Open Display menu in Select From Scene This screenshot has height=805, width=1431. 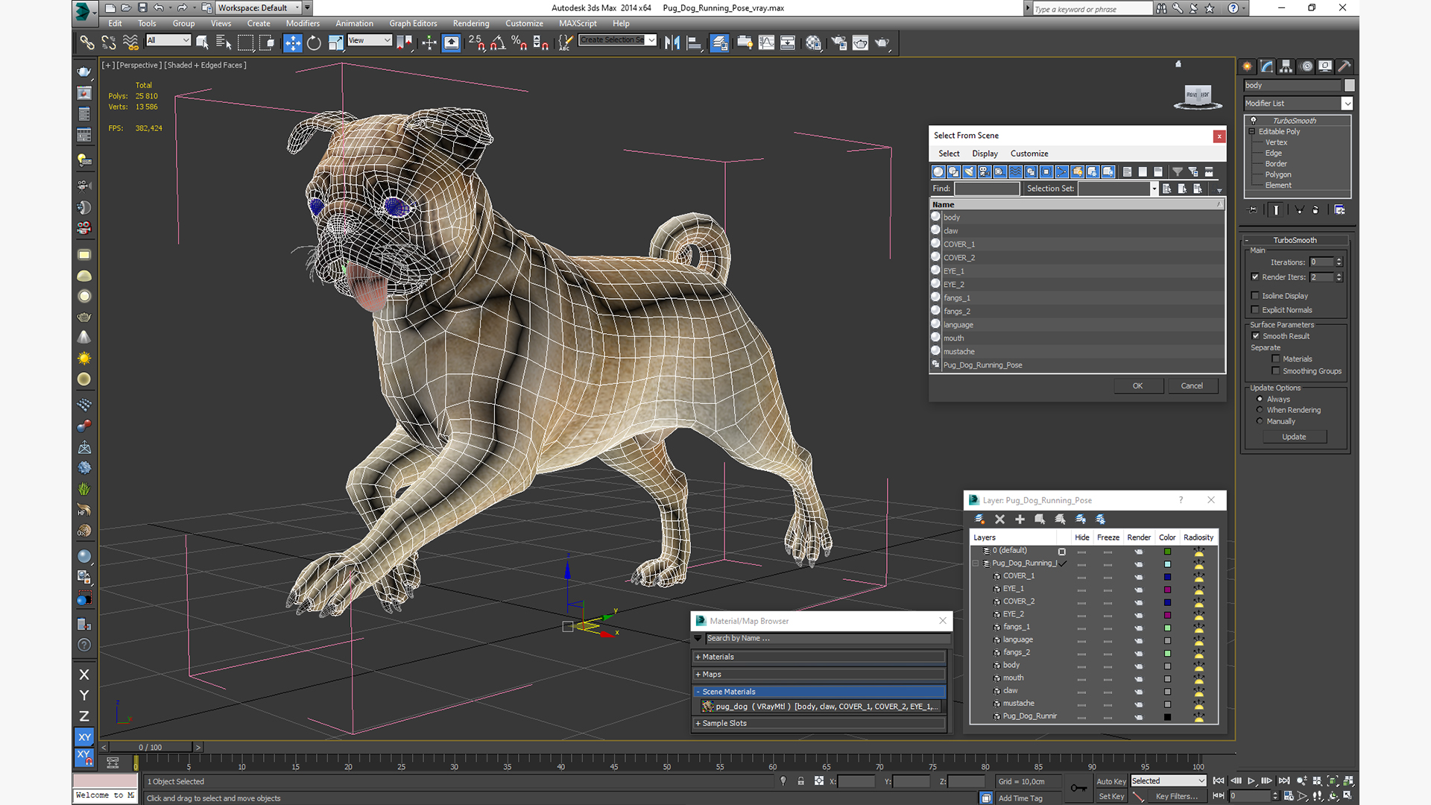coord(985,154)
